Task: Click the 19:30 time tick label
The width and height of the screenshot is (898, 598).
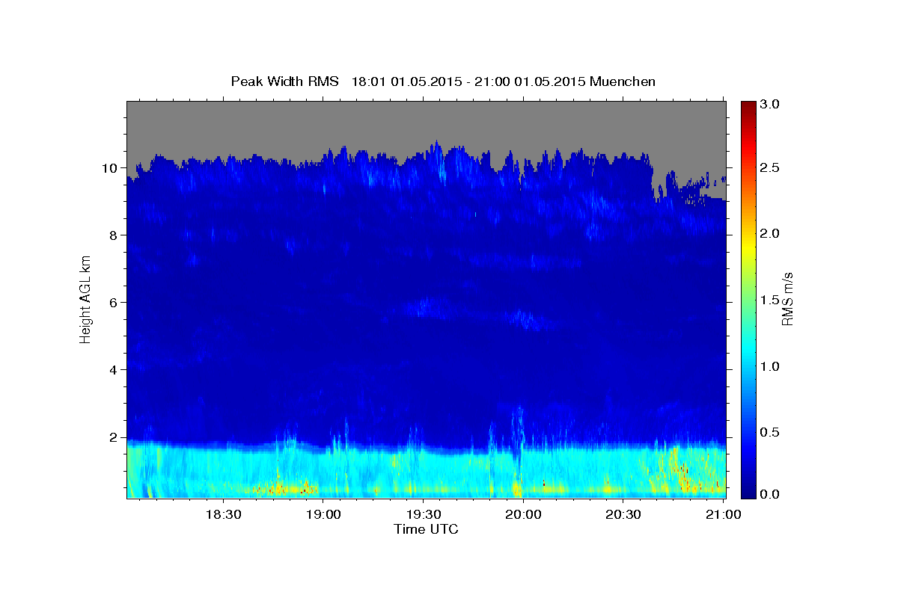Action: (423, 514)
